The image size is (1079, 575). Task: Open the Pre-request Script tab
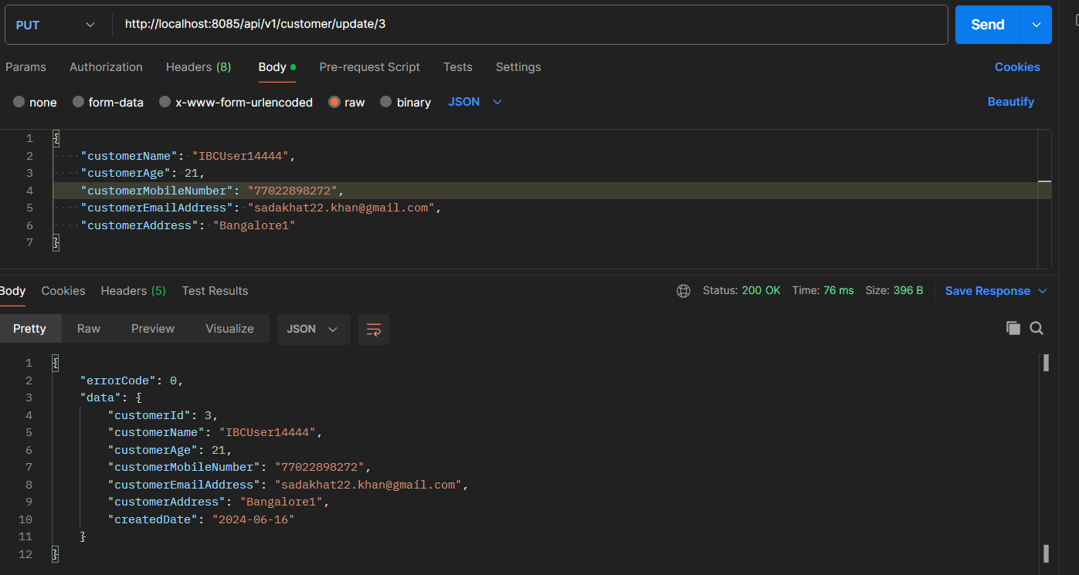point(369,67)
